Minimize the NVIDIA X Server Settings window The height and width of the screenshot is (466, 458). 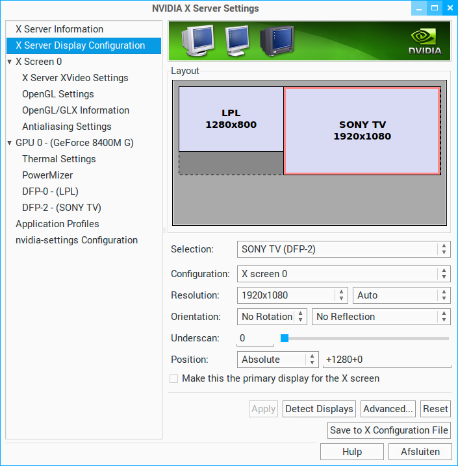419,8
